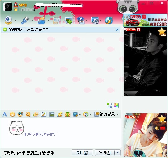Click the pointing hand interaction icon
This screenshot has width=168, height=158.
(x=36, y=115)
